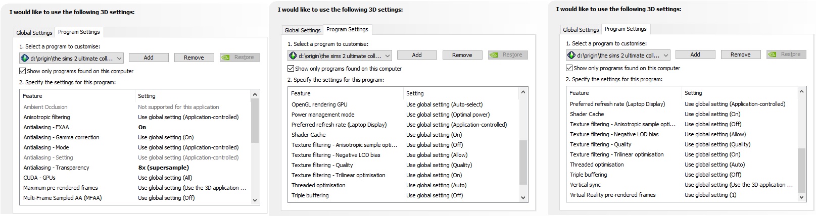Open the program dropdown in the middle panel
The height and width of the screenshot is (216, 816).
click(x=388, y=56)
